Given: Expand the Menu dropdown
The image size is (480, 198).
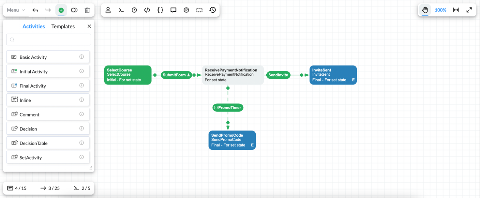Looking at the screenshot, I should pyautogui.click(x=15, y=10).
